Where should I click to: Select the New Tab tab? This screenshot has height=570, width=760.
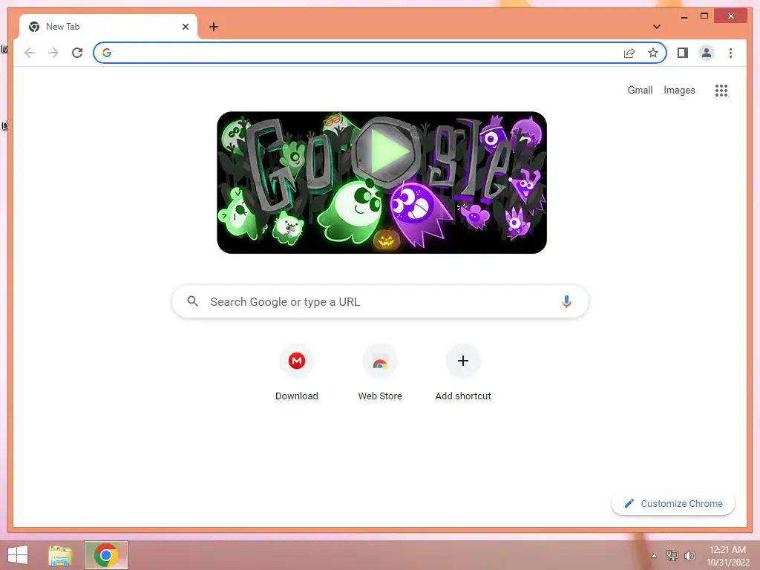(108, 27)
